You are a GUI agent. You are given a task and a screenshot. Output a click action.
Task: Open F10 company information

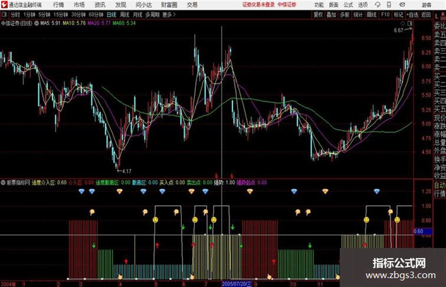386,15
